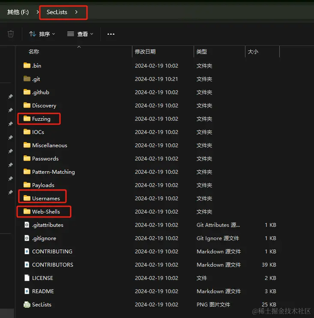
Task: Click the delete trash can icon
Action: tap(11, 34)
